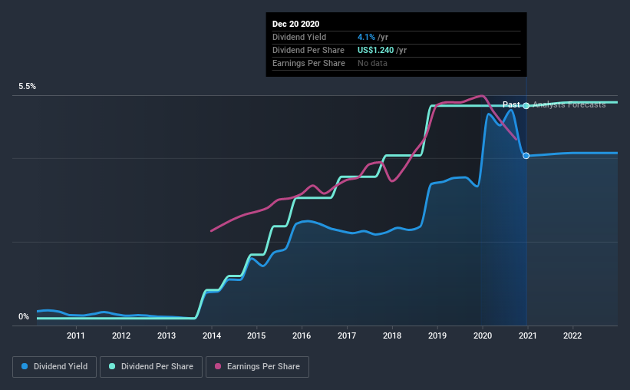Screen dimensions: 630x390
Task: Click the 0% y-axis label
Action: pyautogui.click(x=24, y=317)
